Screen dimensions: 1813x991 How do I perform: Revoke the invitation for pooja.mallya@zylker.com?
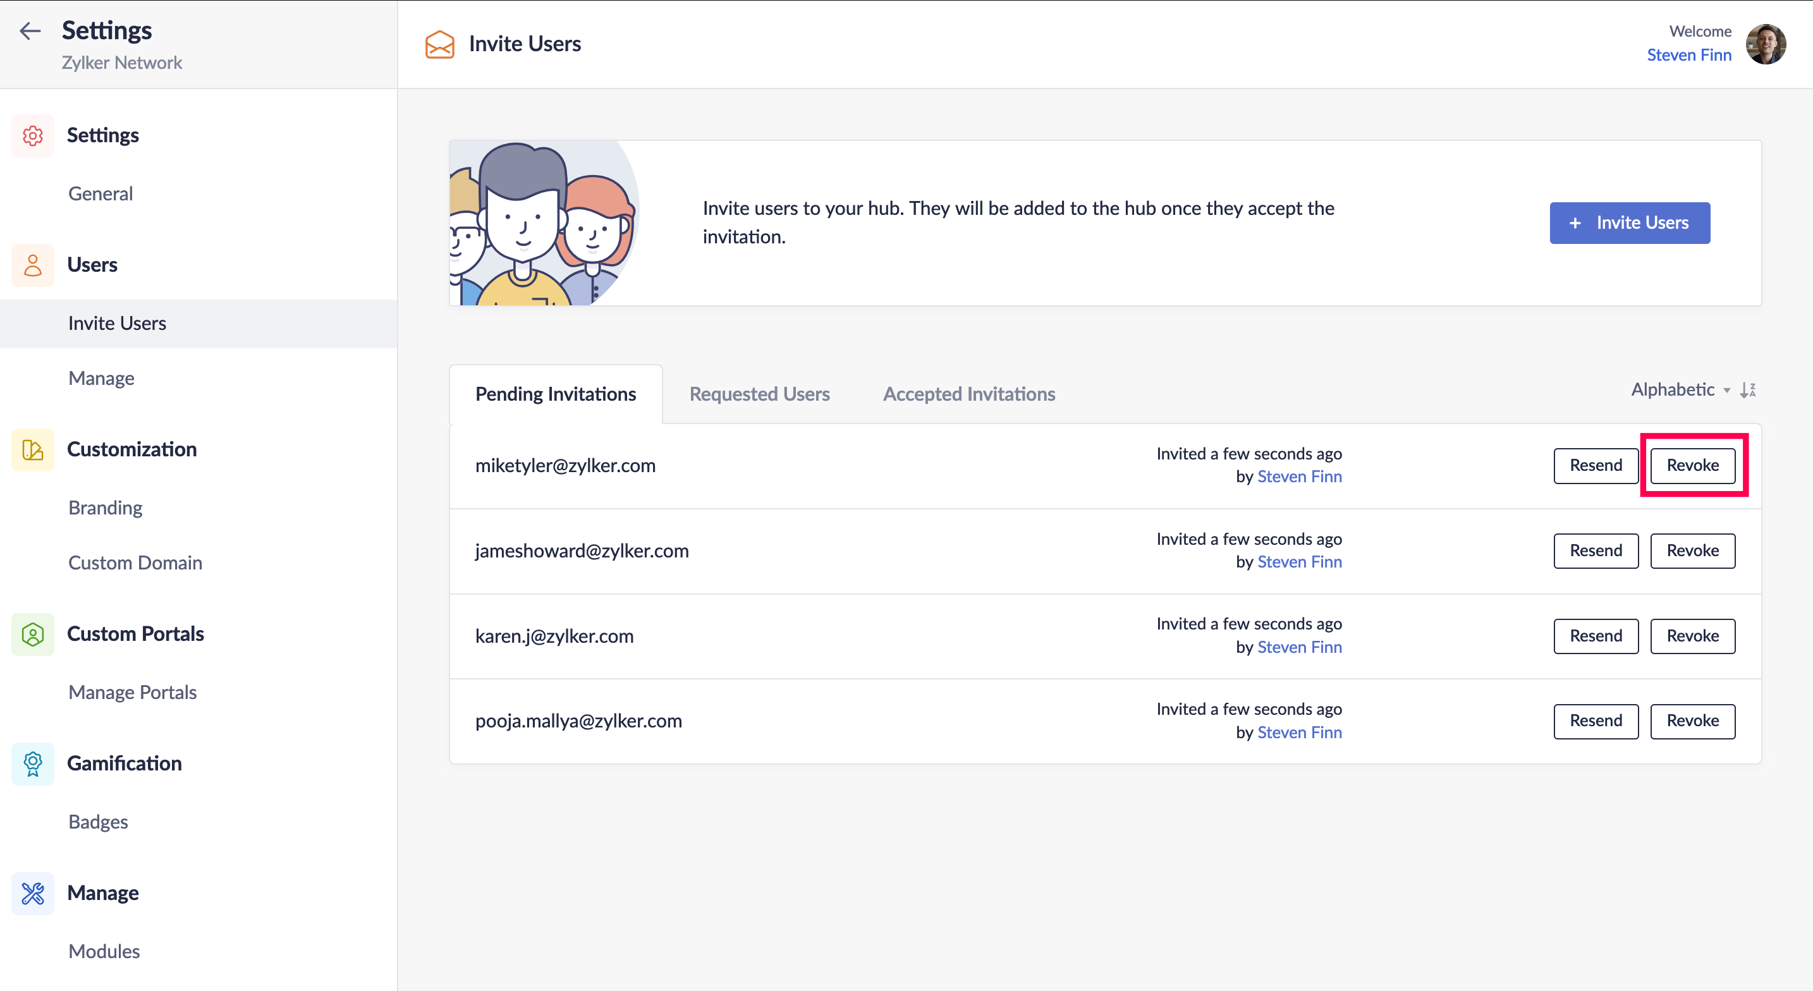1692,720
